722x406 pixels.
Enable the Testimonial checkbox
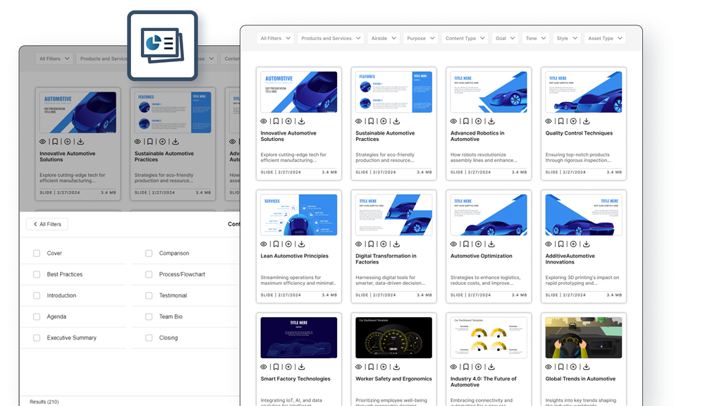149,295
